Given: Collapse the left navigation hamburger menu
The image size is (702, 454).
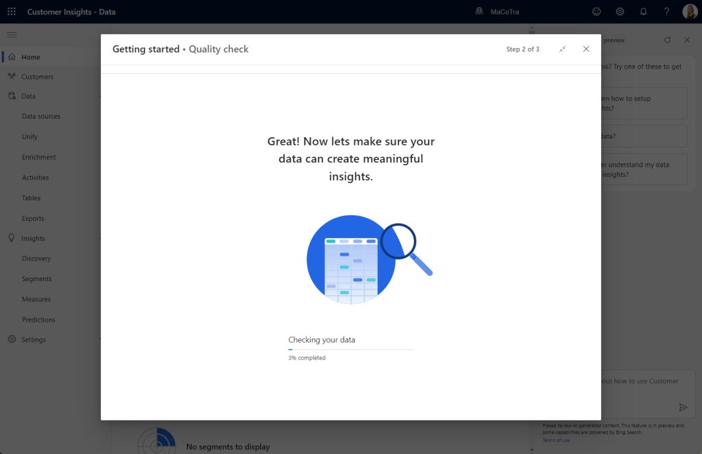Looking at the screenshot, I should click(12, 35).
